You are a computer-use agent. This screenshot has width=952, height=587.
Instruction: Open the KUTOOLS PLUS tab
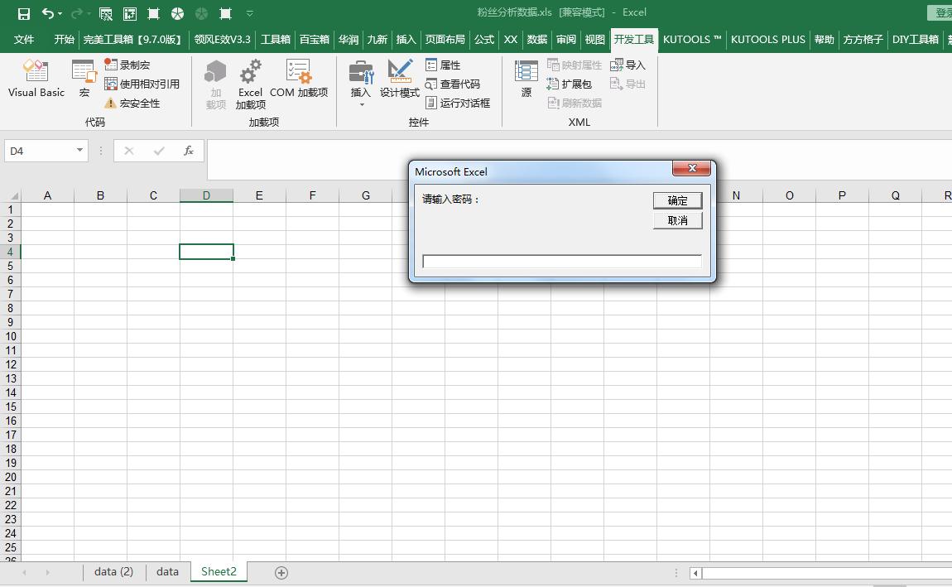point(767,40)
